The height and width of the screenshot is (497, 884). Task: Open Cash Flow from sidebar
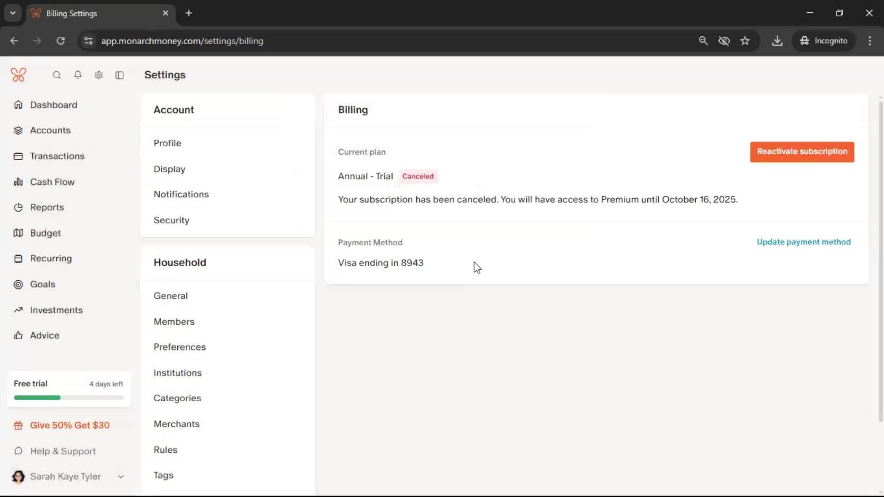[x=52, y=182]
